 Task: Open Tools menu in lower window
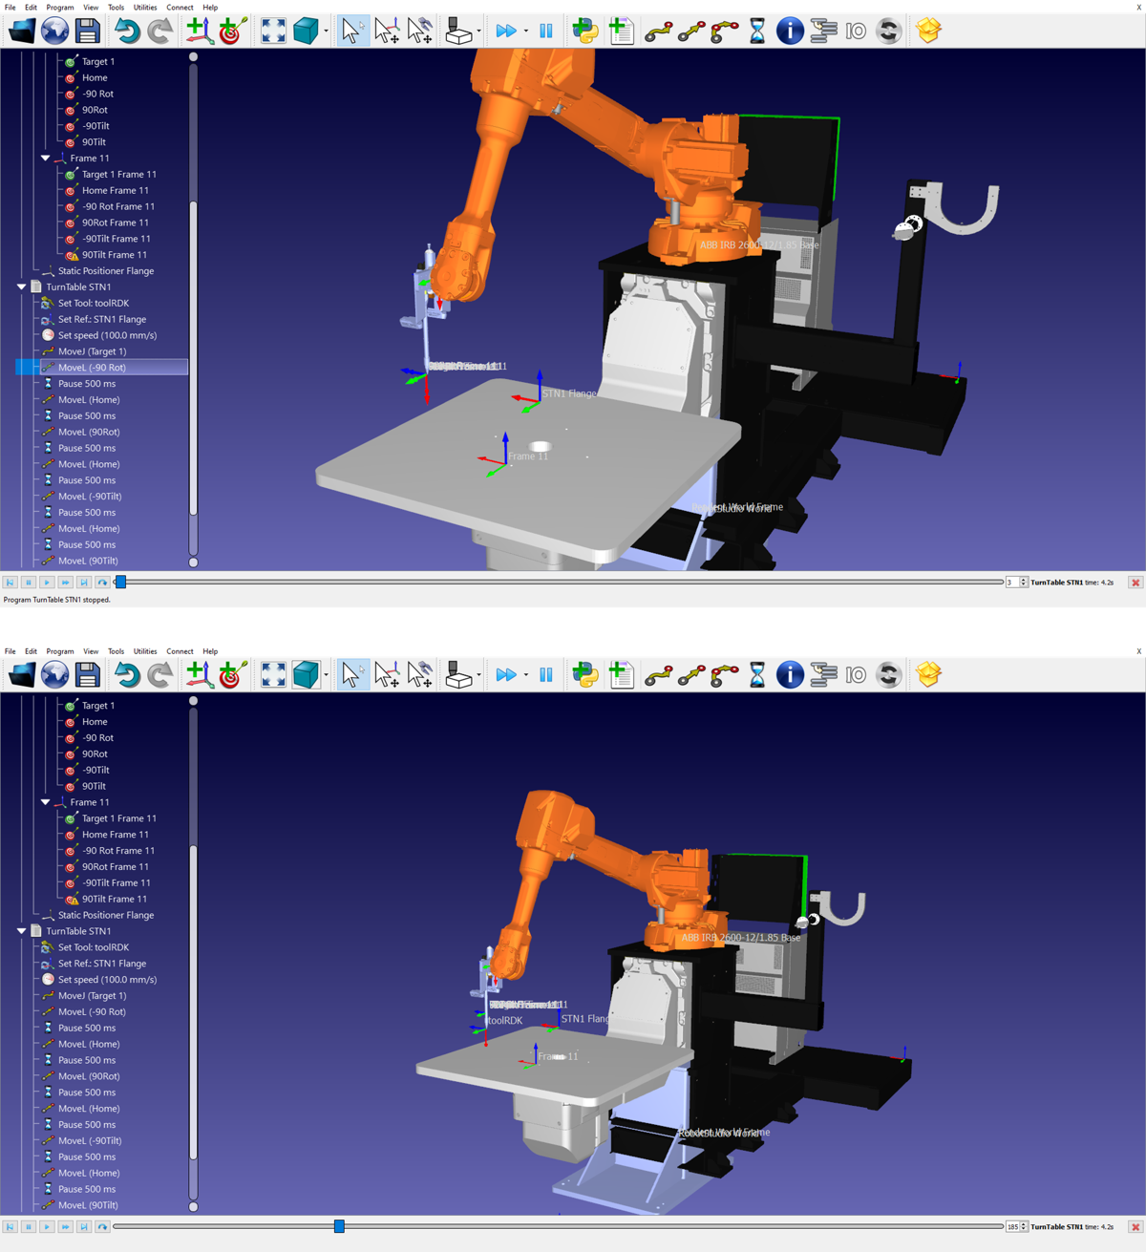pos(116,651)
